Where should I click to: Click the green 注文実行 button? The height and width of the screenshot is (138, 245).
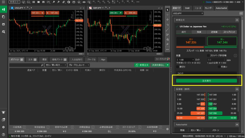tap(206, 81)
